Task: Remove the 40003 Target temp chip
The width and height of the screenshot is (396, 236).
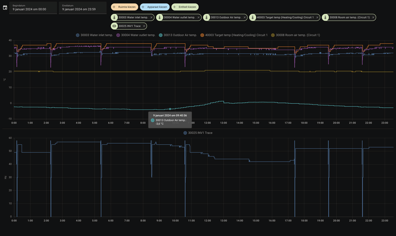Action: [317, 17]
